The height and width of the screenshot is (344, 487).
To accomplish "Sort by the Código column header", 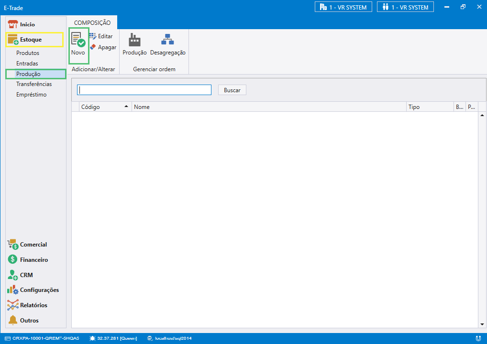I will [x=105, y=107].
